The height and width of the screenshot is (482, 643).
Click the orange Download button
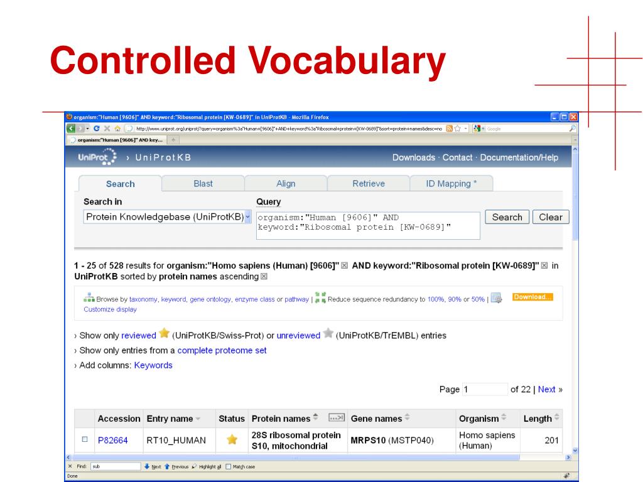point(532,297)
